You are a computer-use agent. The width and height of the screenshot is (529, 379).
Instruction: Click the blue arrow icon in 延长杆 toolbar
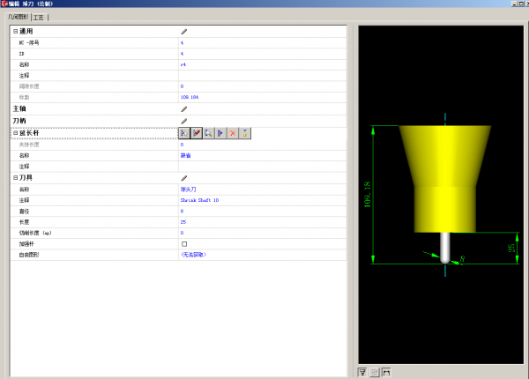(x=220, y=133)
